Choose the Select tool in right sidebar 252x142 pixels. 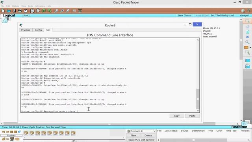click(247, 21)
